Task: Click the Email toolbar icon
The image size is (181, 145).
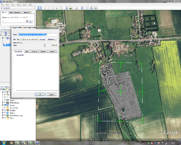Action: click(x=87, y=8)
